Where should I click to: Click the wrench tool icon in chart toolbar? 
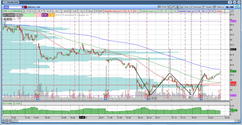(x=173, y=7)
